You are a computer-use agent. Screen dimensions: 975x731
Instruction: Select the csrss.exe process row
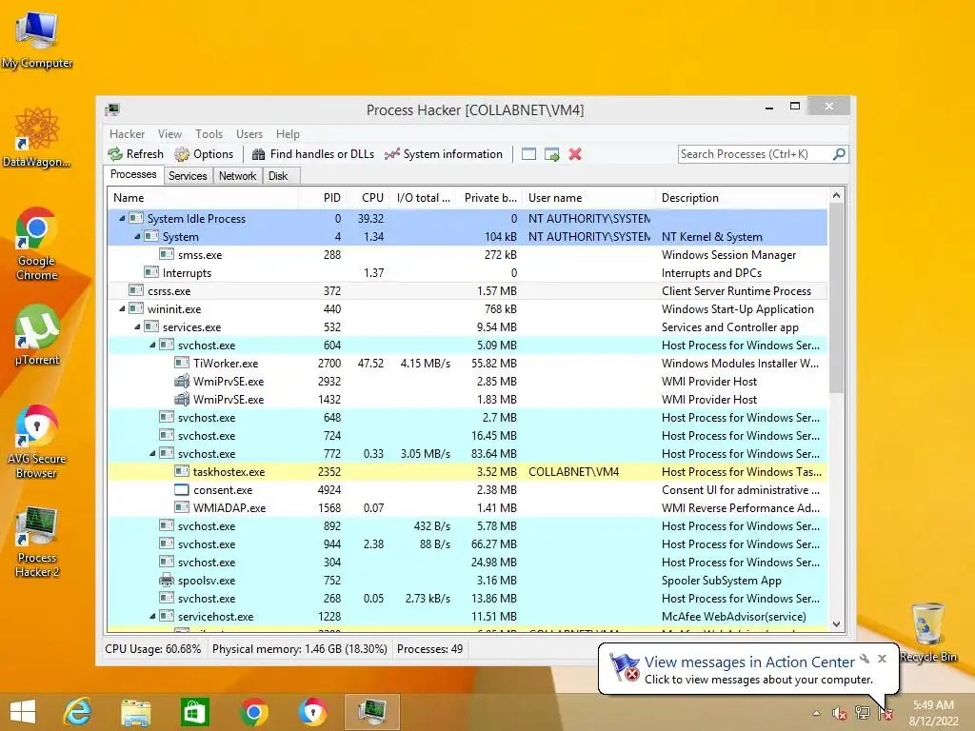point(468,291)
